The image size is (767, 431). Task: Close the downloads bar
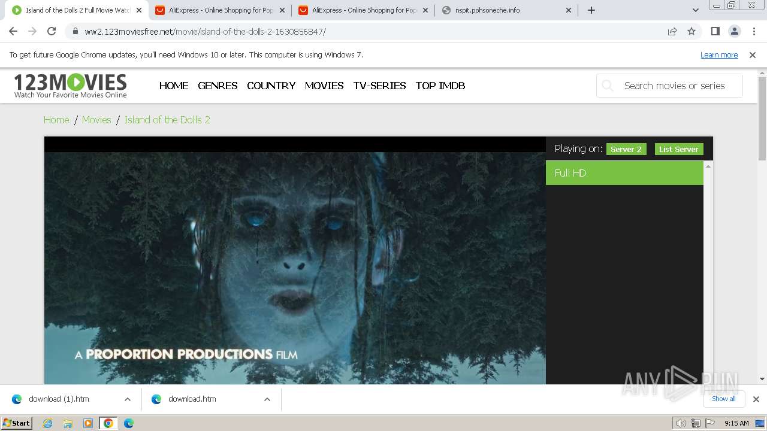coord(756,399)
